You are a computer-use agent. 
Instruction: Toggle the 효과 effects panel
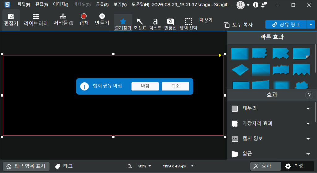(x=266, y=166)
